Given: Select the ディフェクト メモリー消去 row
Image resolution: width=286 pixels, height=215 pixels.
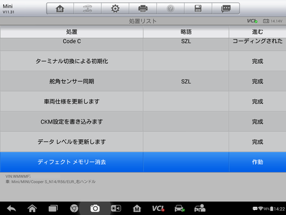Looking at the screenshot, I should pos(143,162).
